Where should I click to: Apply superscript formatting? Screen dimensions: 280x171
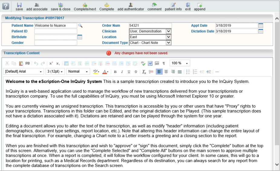51,63
